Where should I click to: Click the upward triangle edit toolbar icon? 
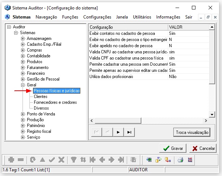click(x=43, y=160)
